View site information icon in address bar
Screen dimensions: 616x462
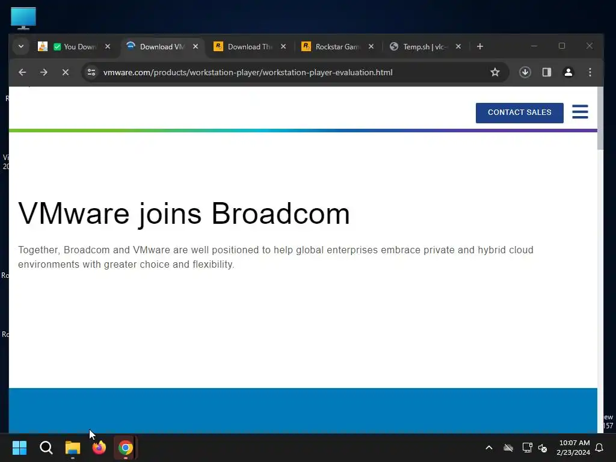click(91, 72)
